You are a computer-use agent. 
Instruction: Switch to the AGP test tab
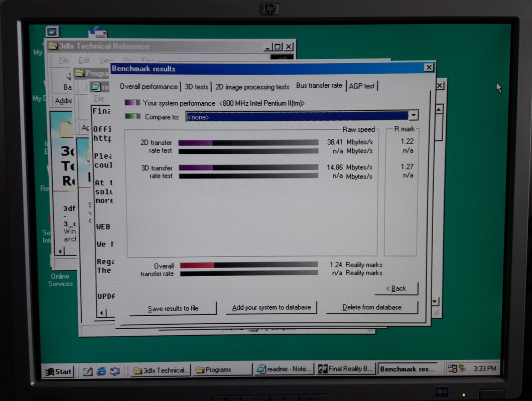point(362,86)
